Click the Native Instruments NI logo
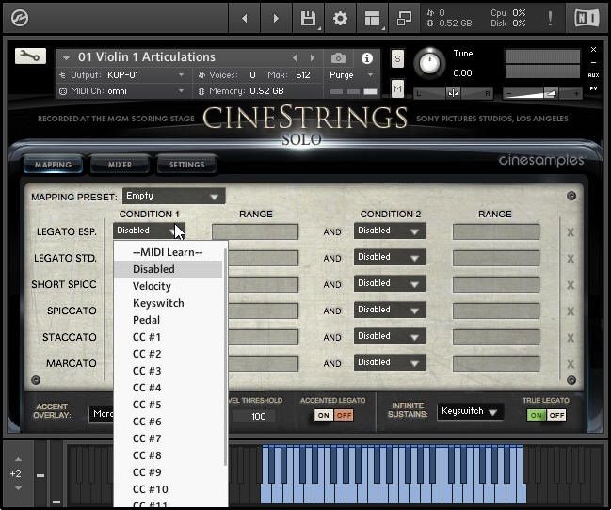This screenshot has width=611, height=510. (x=587, y=18)
